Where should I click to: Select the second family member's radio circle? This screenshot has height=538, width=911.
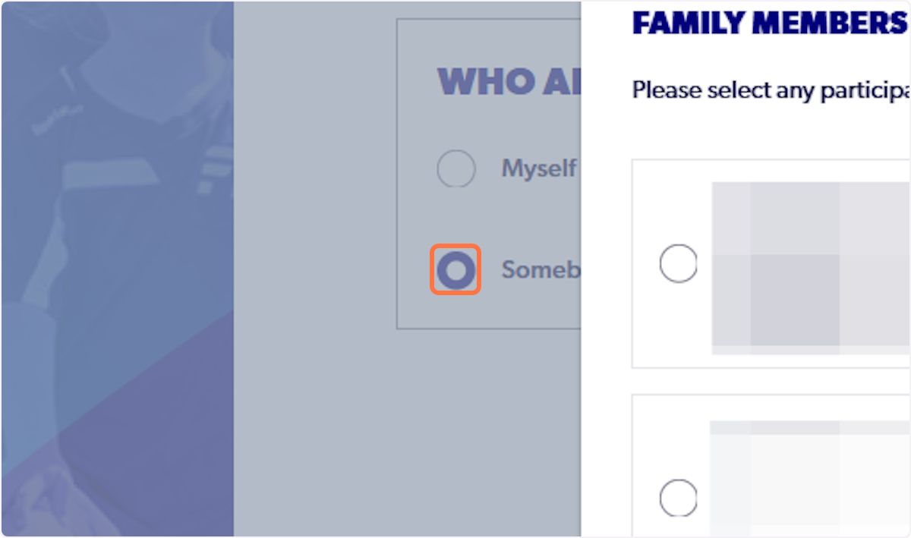(678, 498)
